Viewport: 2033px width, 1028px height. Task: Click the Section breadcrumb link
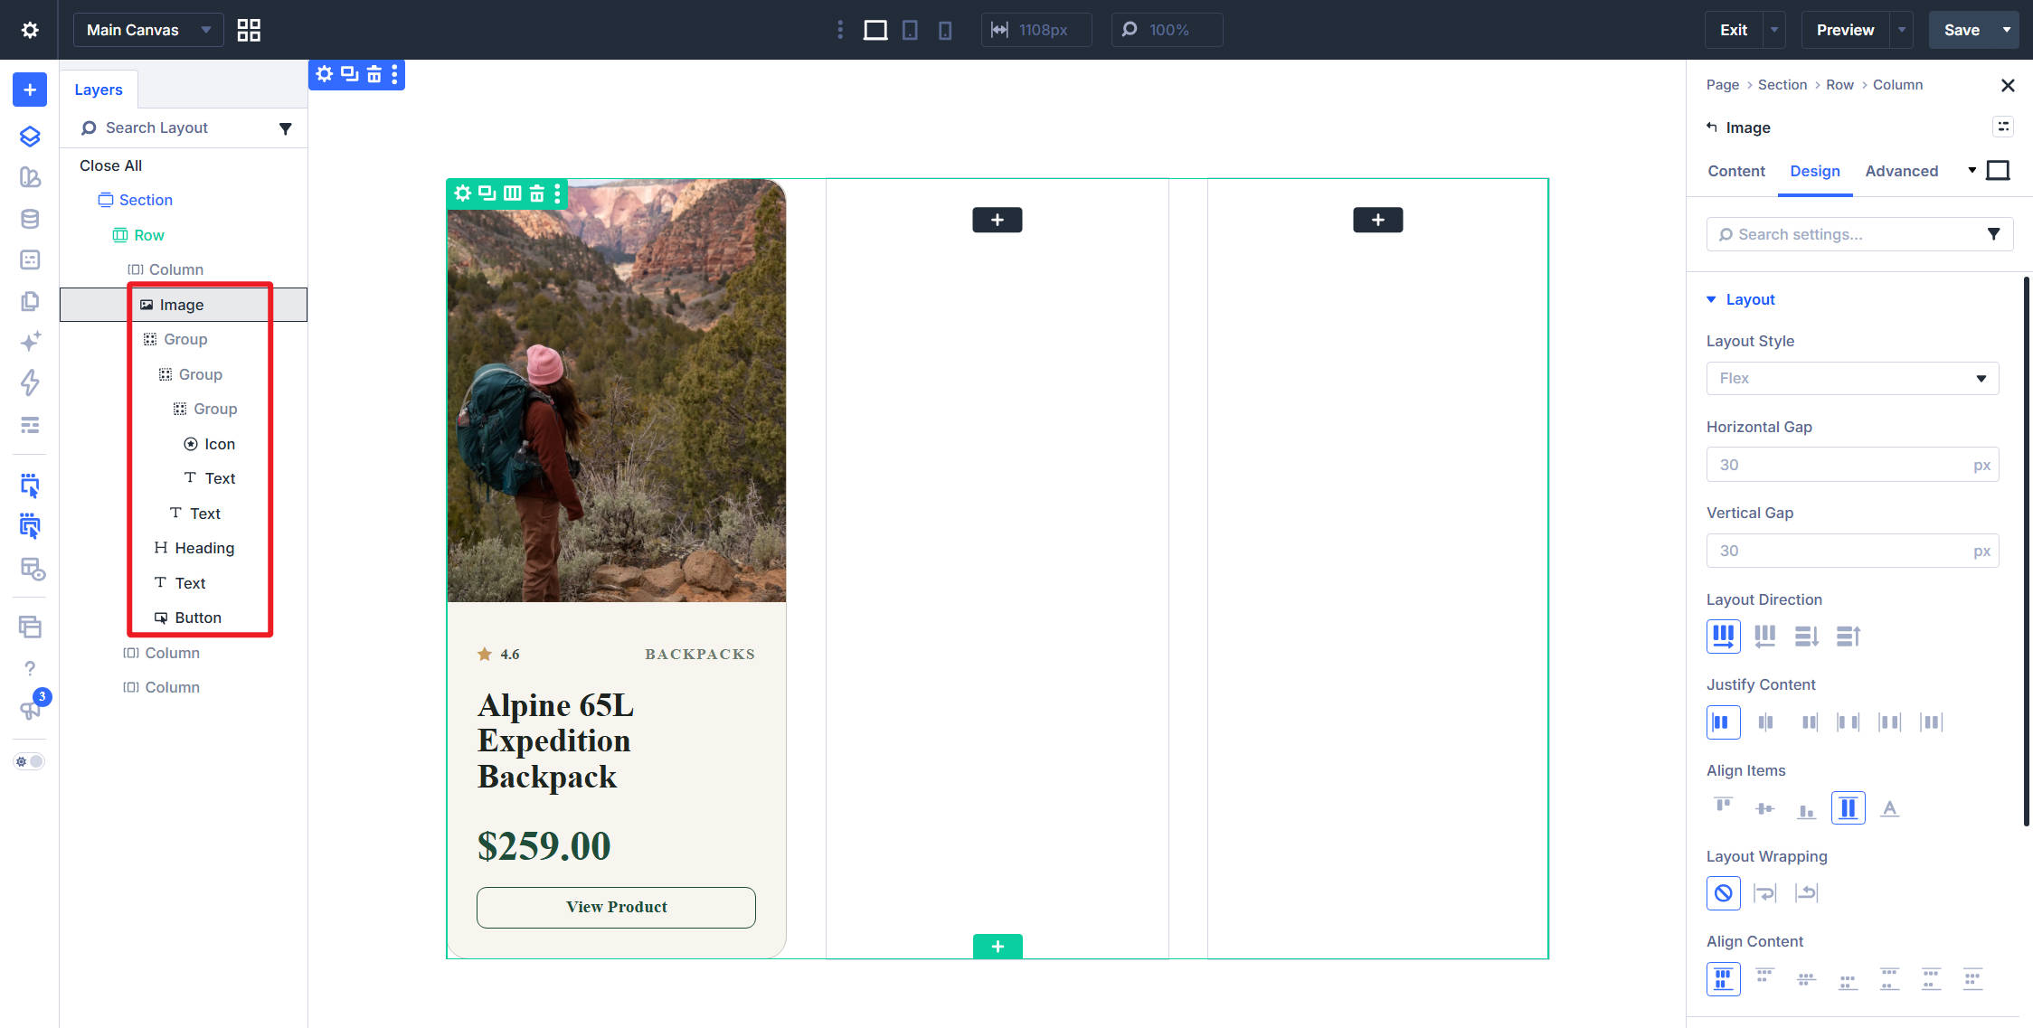pyautogui.click(x=1782, y=85)
